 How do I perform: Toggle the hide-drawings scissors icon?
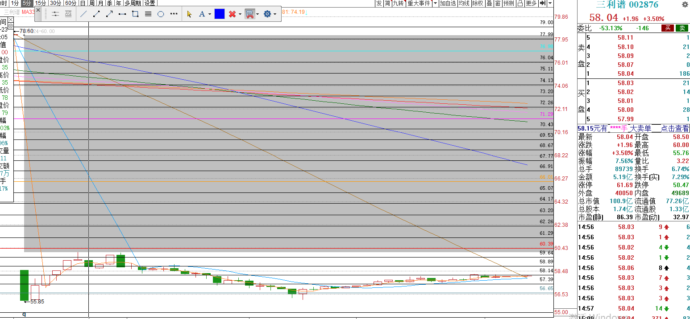250,14
